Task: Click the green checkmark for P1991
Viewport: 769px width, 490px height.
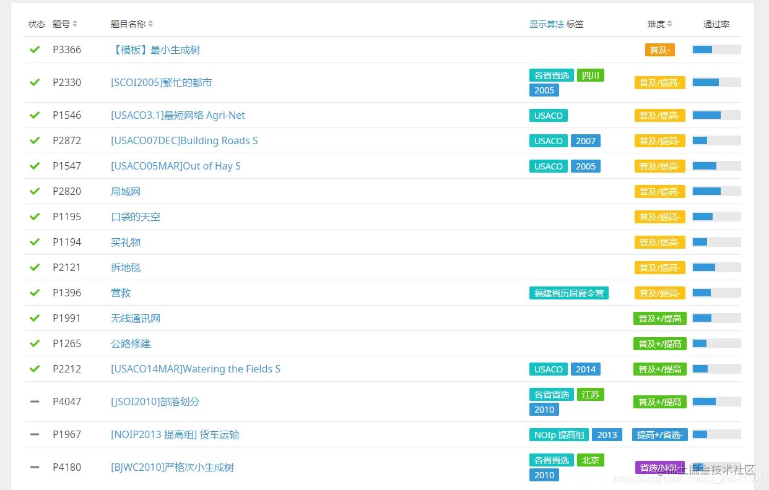Action: (x=35, y=318)
